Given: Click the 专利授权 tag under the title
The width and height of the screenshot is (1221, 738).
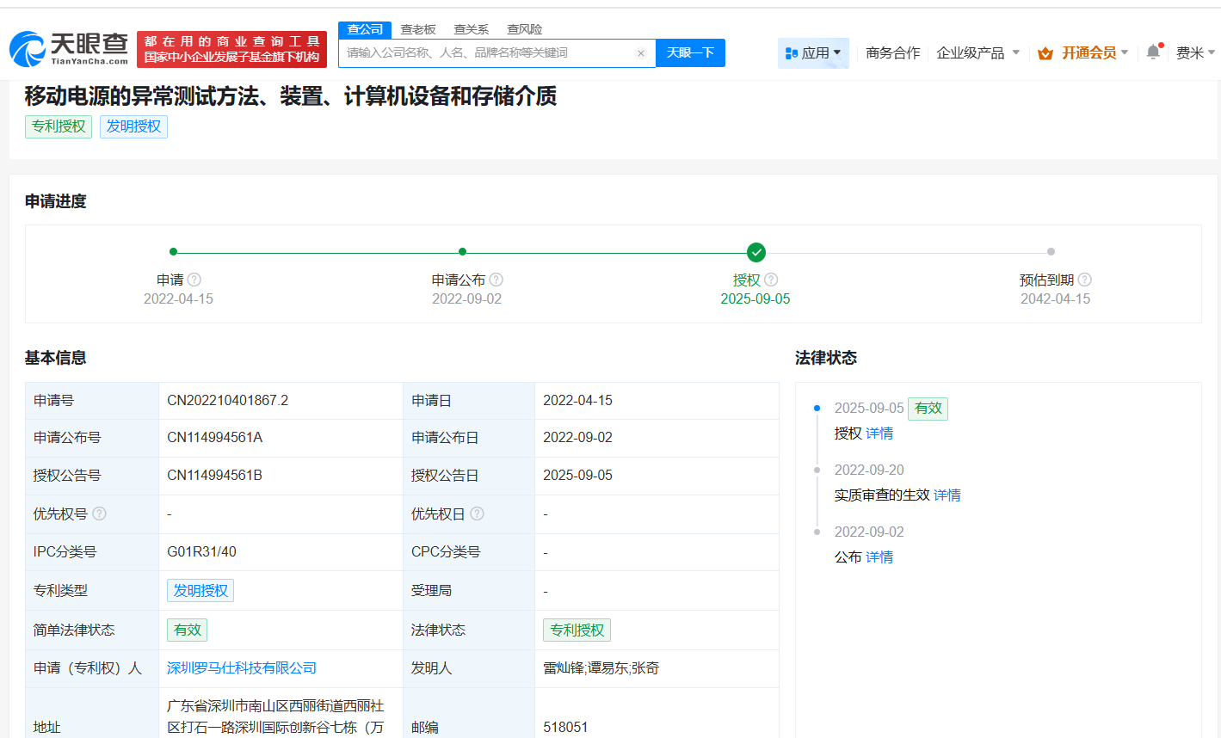Looking at the screenshot, I should (x=58, y=126).
